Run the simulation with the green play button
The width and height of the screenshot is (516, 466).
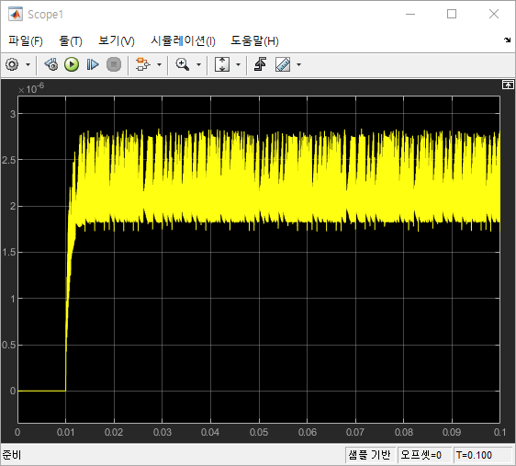pos(72,64)
